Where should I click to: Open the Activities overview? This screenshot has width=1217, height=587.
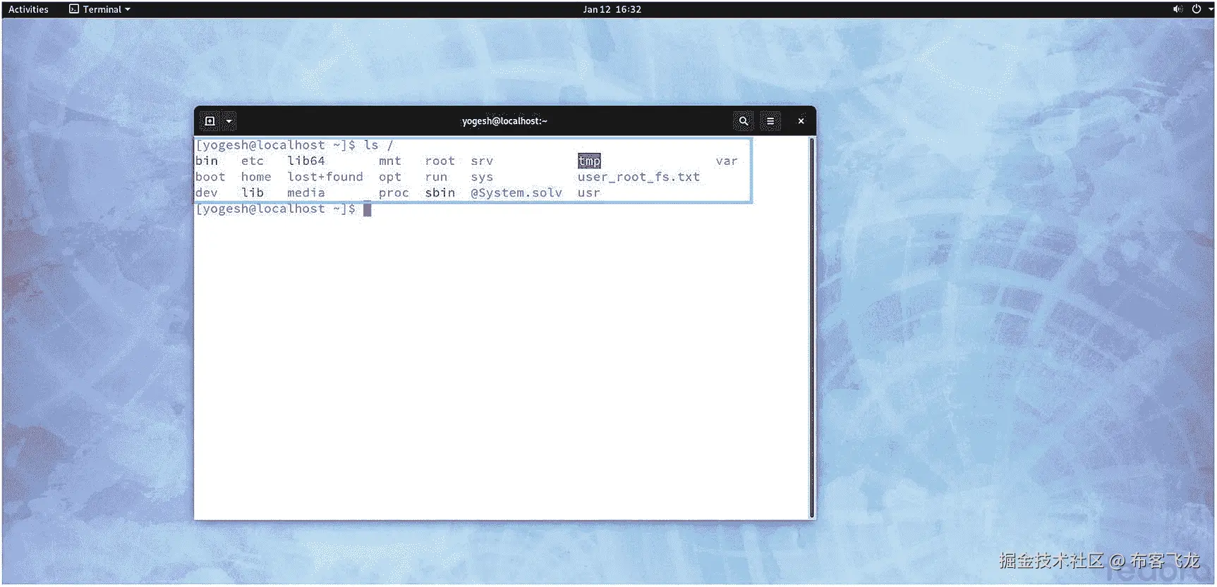click(x=28, y=9)
